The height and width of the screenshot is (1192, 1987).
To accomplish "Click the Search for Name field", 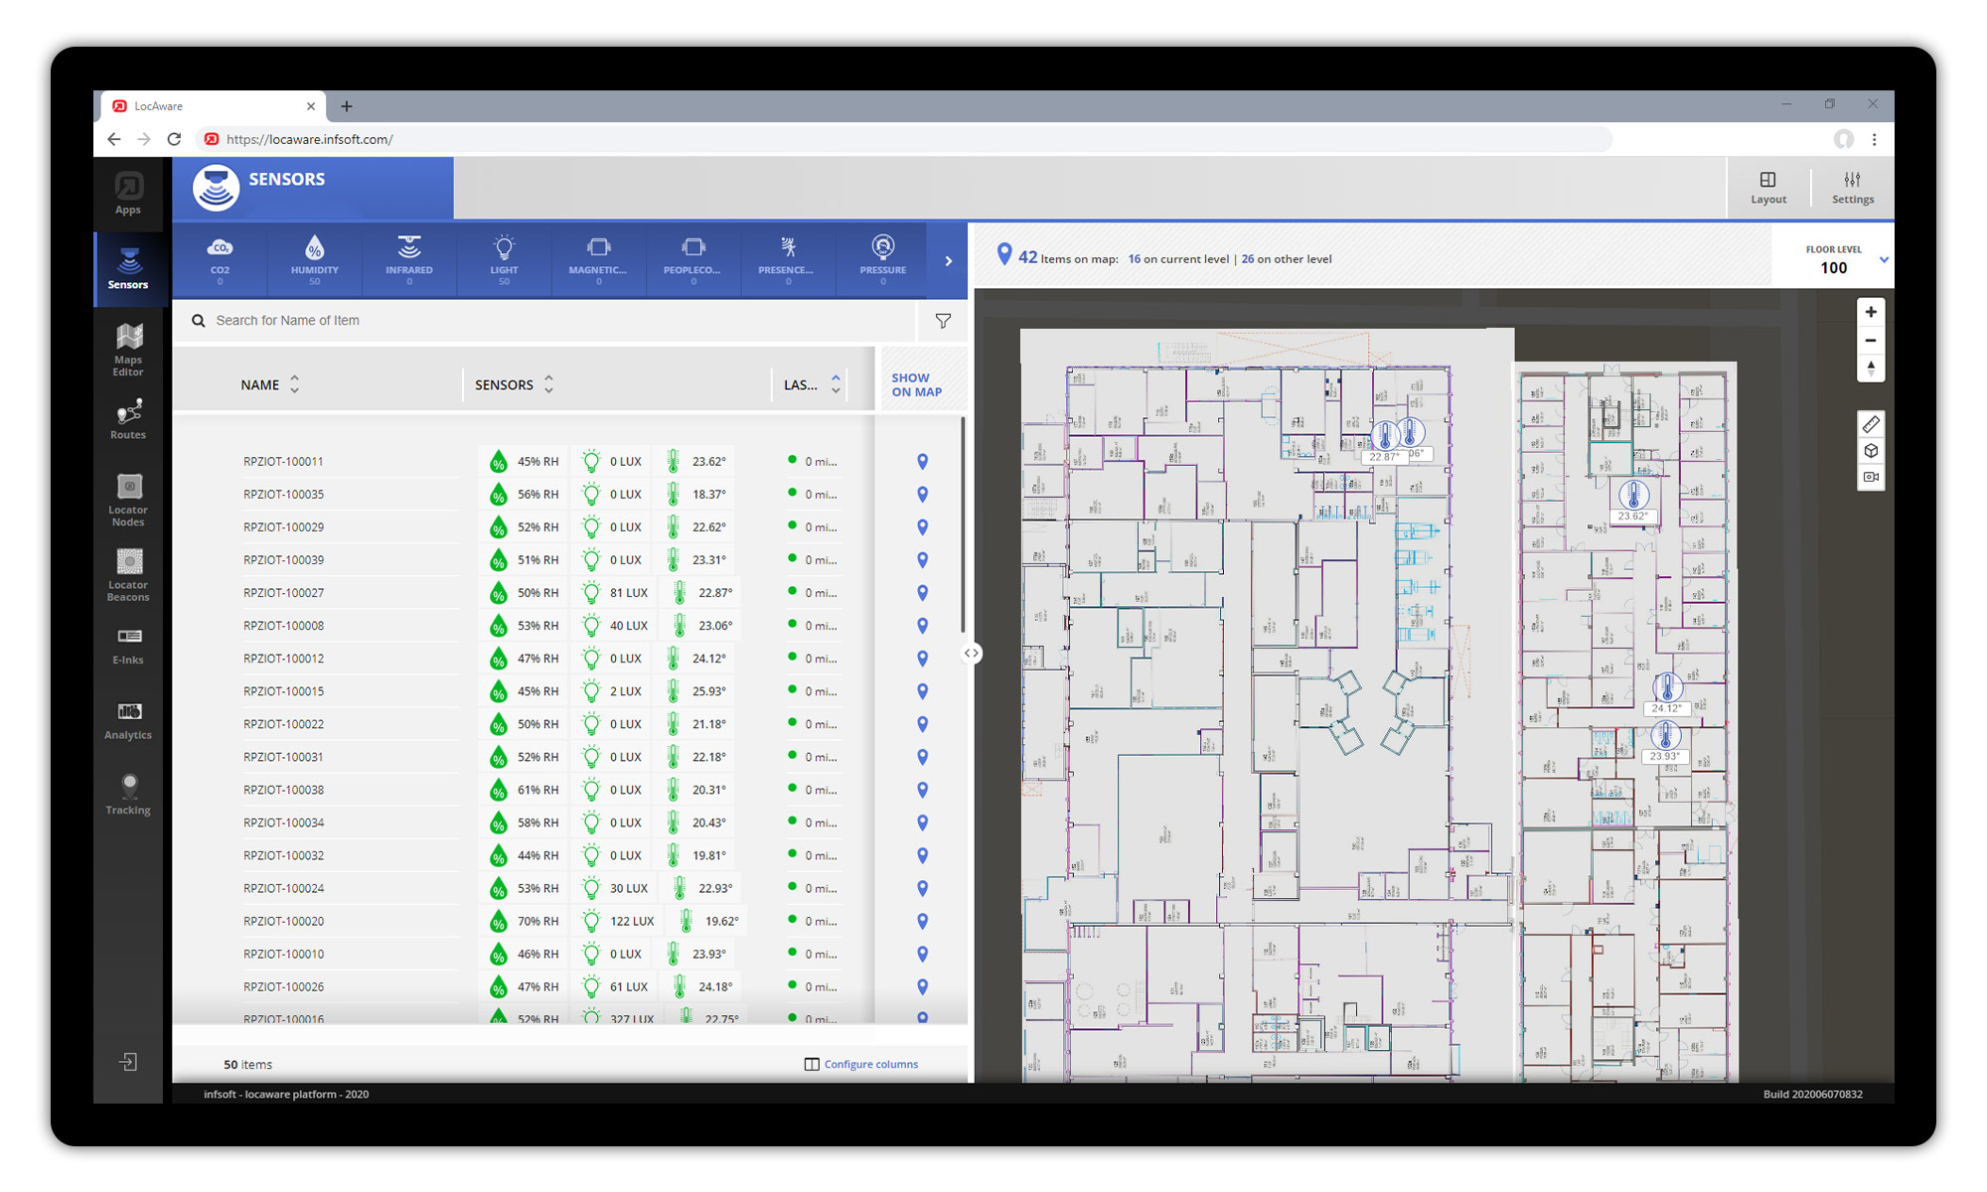I will tap(556, 321).
